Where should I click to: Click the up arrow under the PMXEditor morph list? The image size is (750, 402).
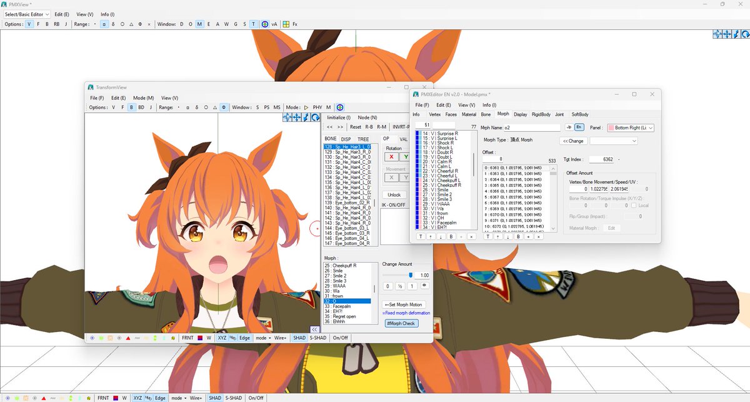coord(432,236)
